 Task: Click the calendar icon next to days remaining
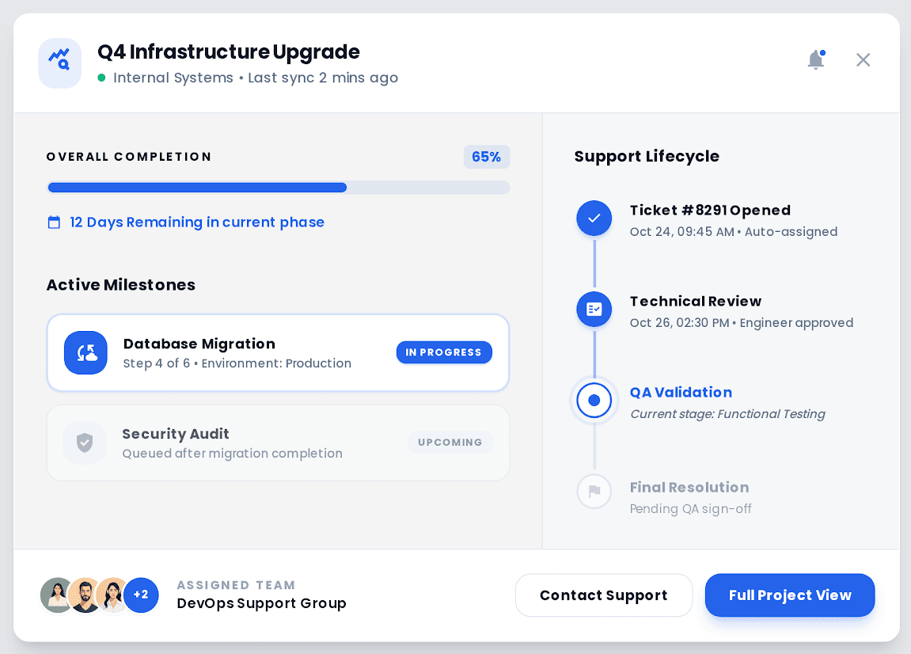(x=54, y=222)
